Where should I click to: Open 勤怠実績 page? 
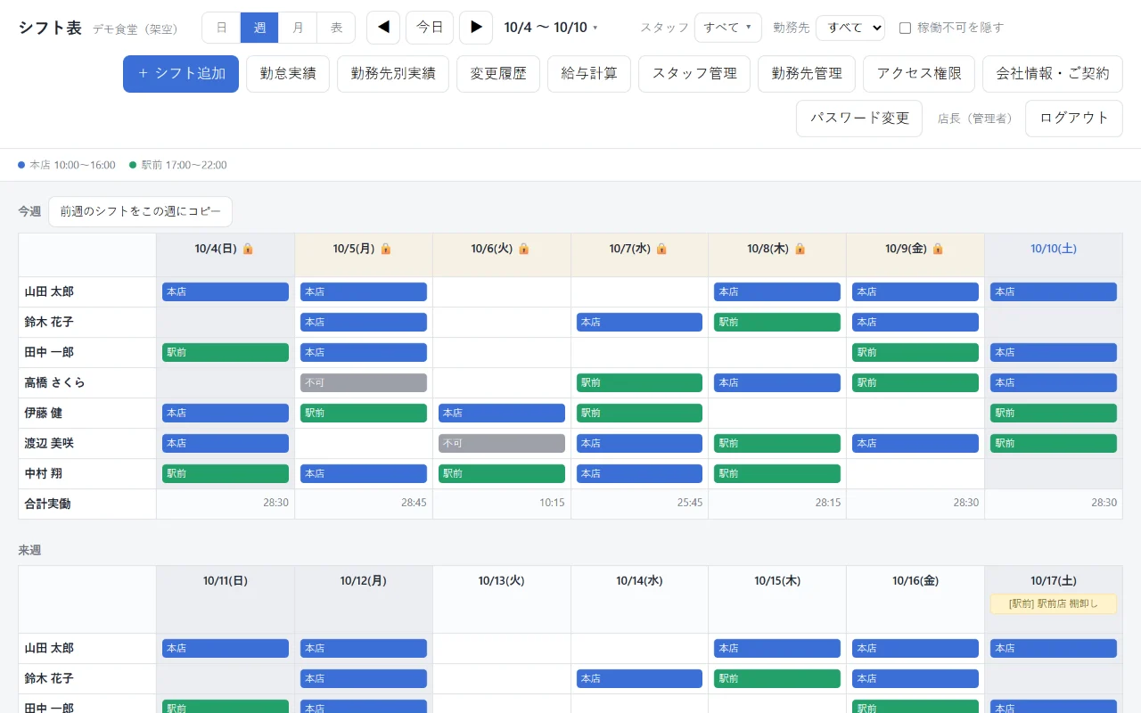pos(288,74)
